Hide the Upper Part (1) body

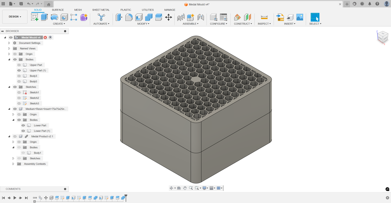coord(19,70)
